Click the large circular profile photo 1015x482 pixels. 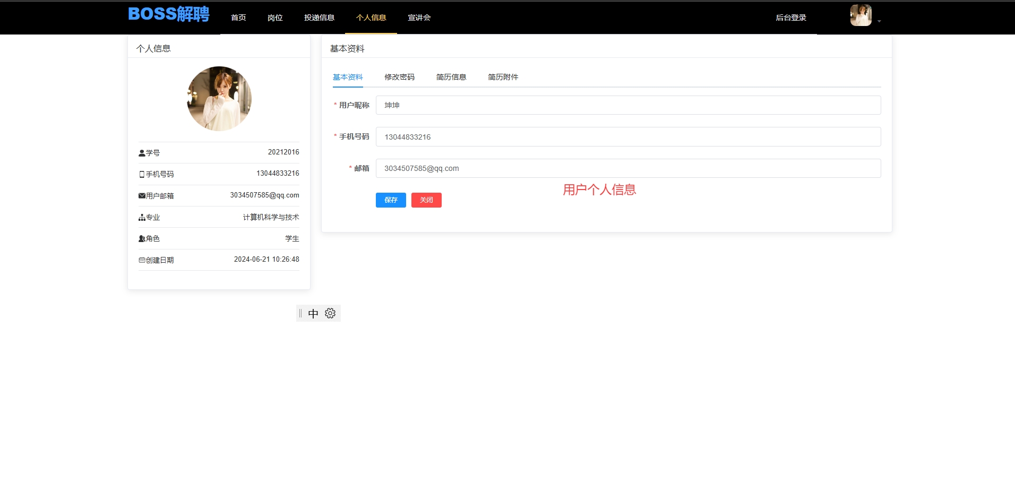(x=219, y=99)
